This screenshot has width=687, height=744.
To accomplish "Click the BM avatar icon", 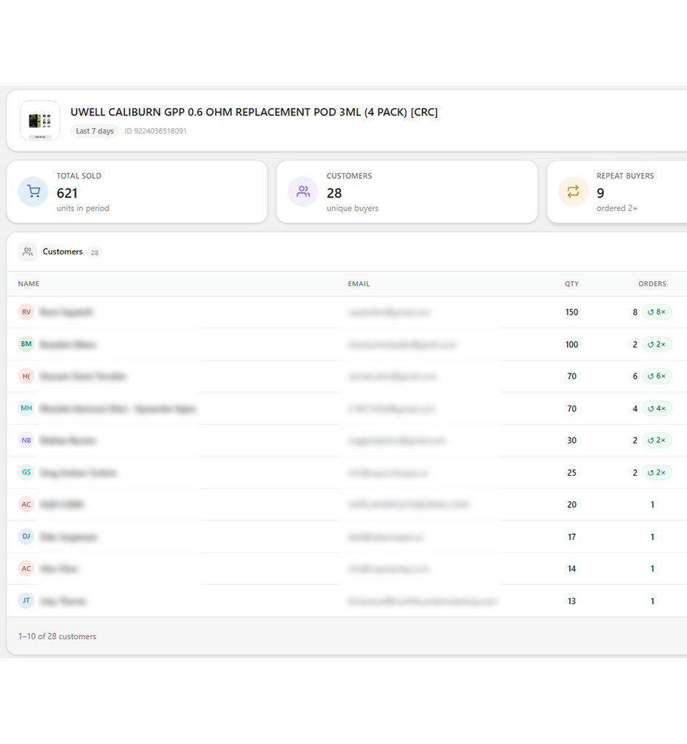I will pyautogui.click(x=26, y=344).
